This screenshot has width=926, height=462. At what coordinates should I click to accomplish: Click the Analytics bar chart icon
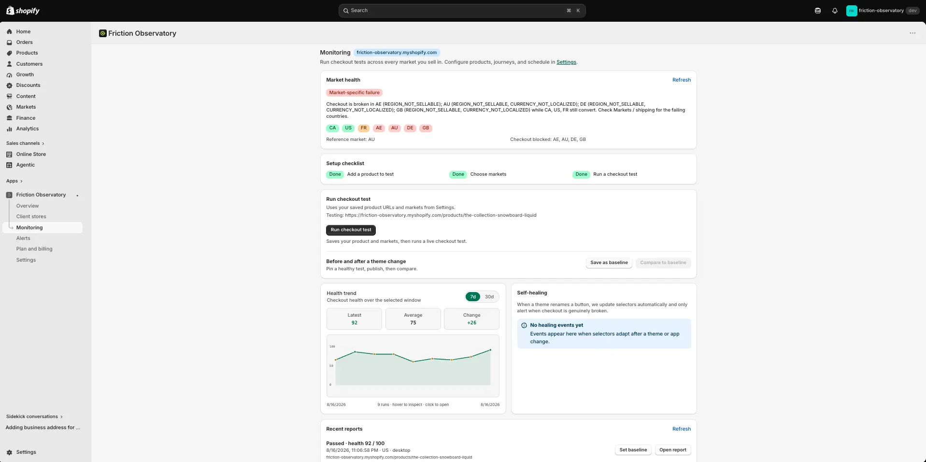point(9,129)
